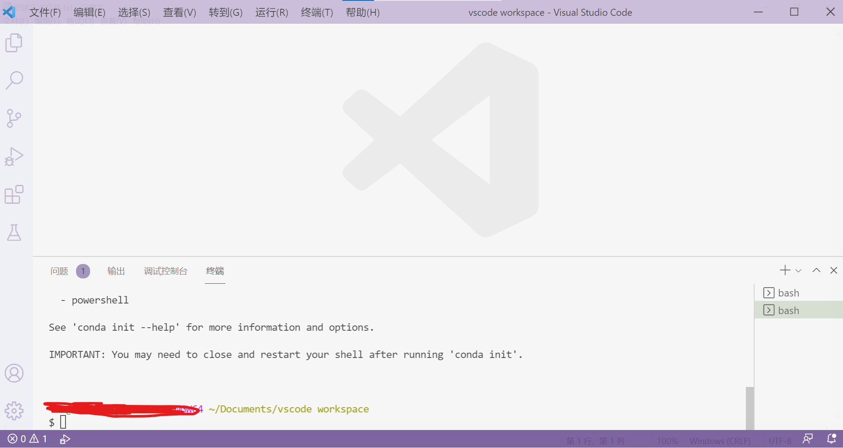This screenshot has width=843, height=448.
Task: Click the terminal scrollbar thumb
Action: [750, 408]
